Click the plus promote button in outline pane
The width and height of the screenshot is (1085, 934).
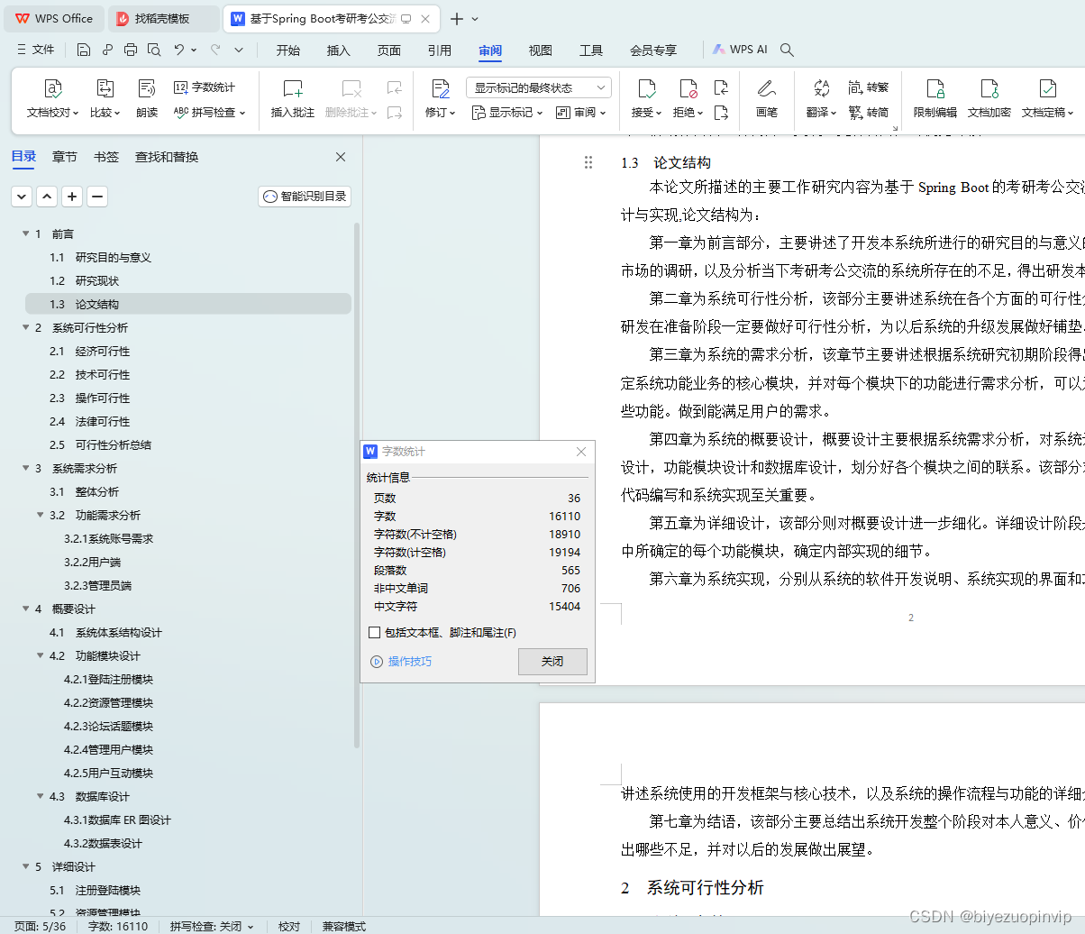(x=72, y=197)
